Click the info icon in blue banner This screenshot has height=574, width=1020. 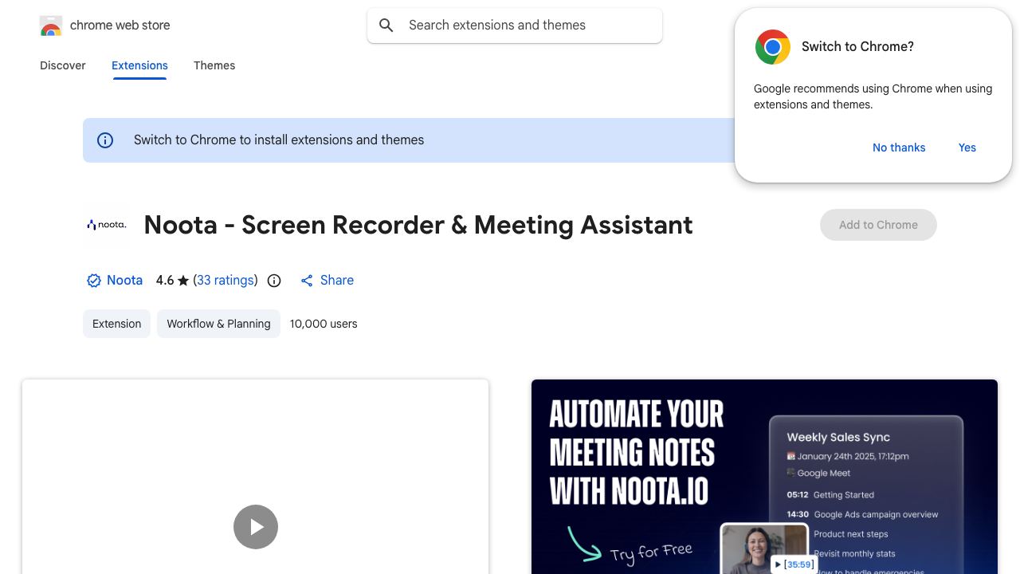tap(105, 140)
